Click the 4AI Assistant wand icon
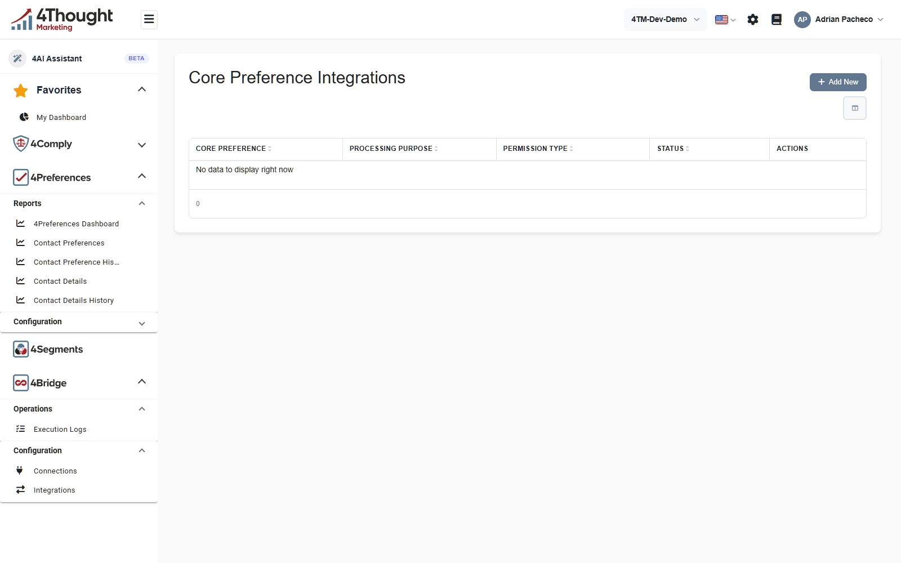The width and height of the screenshot is (901, 563). click(x=17, y=59)
